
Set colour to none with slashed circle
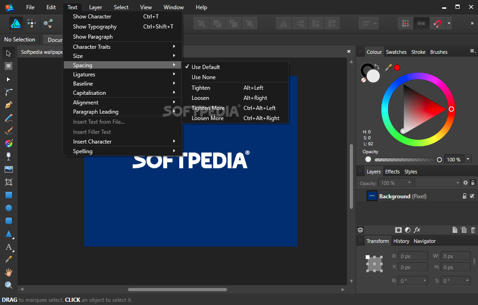pyautogui.click(x=364, y=80)
